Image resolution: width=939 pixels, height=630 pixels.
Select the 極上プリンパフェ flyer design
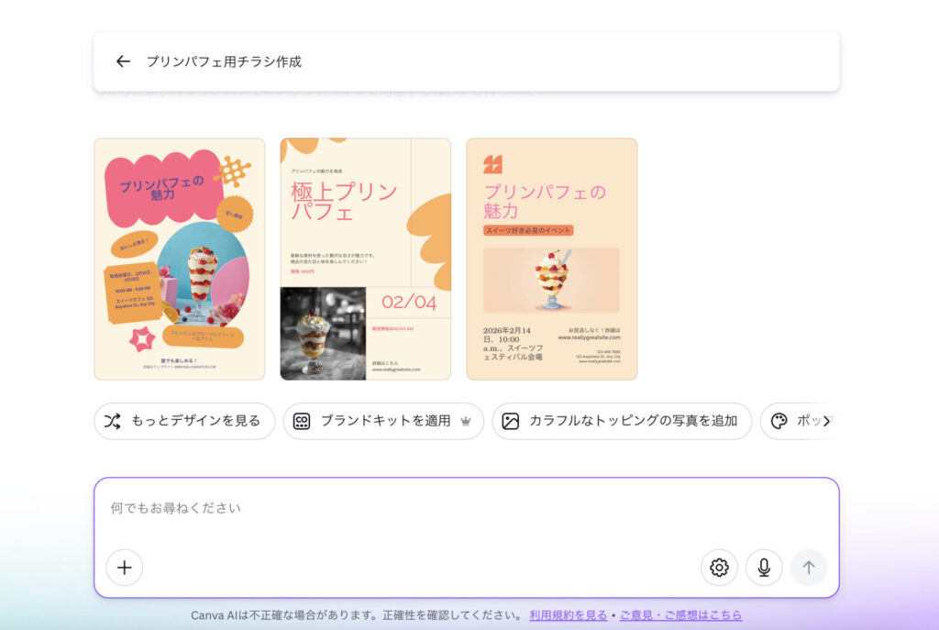(x=365, y=259)
